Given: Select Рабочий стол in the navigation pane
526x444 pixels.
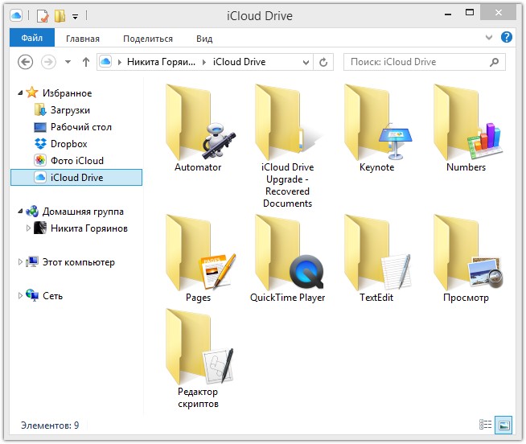Looking at the screenshot, I should pyautogui.click(x=81, y=127).
